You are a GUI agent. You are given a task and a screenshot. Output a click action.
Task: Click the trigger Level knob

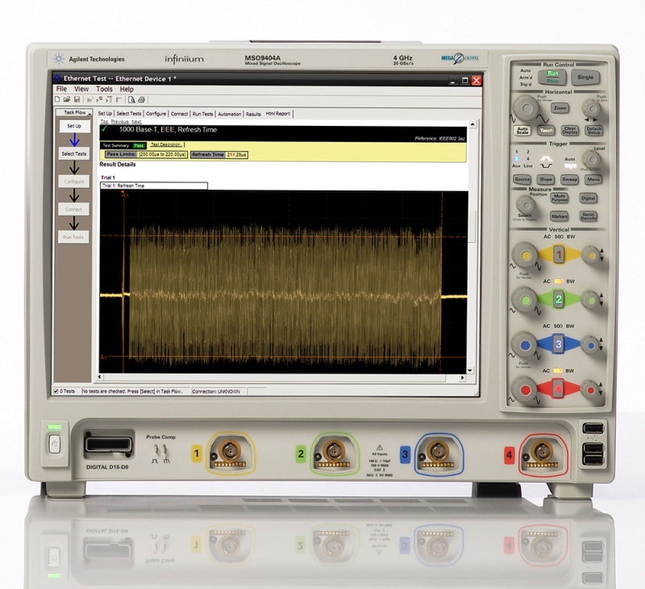pos(592,159)
